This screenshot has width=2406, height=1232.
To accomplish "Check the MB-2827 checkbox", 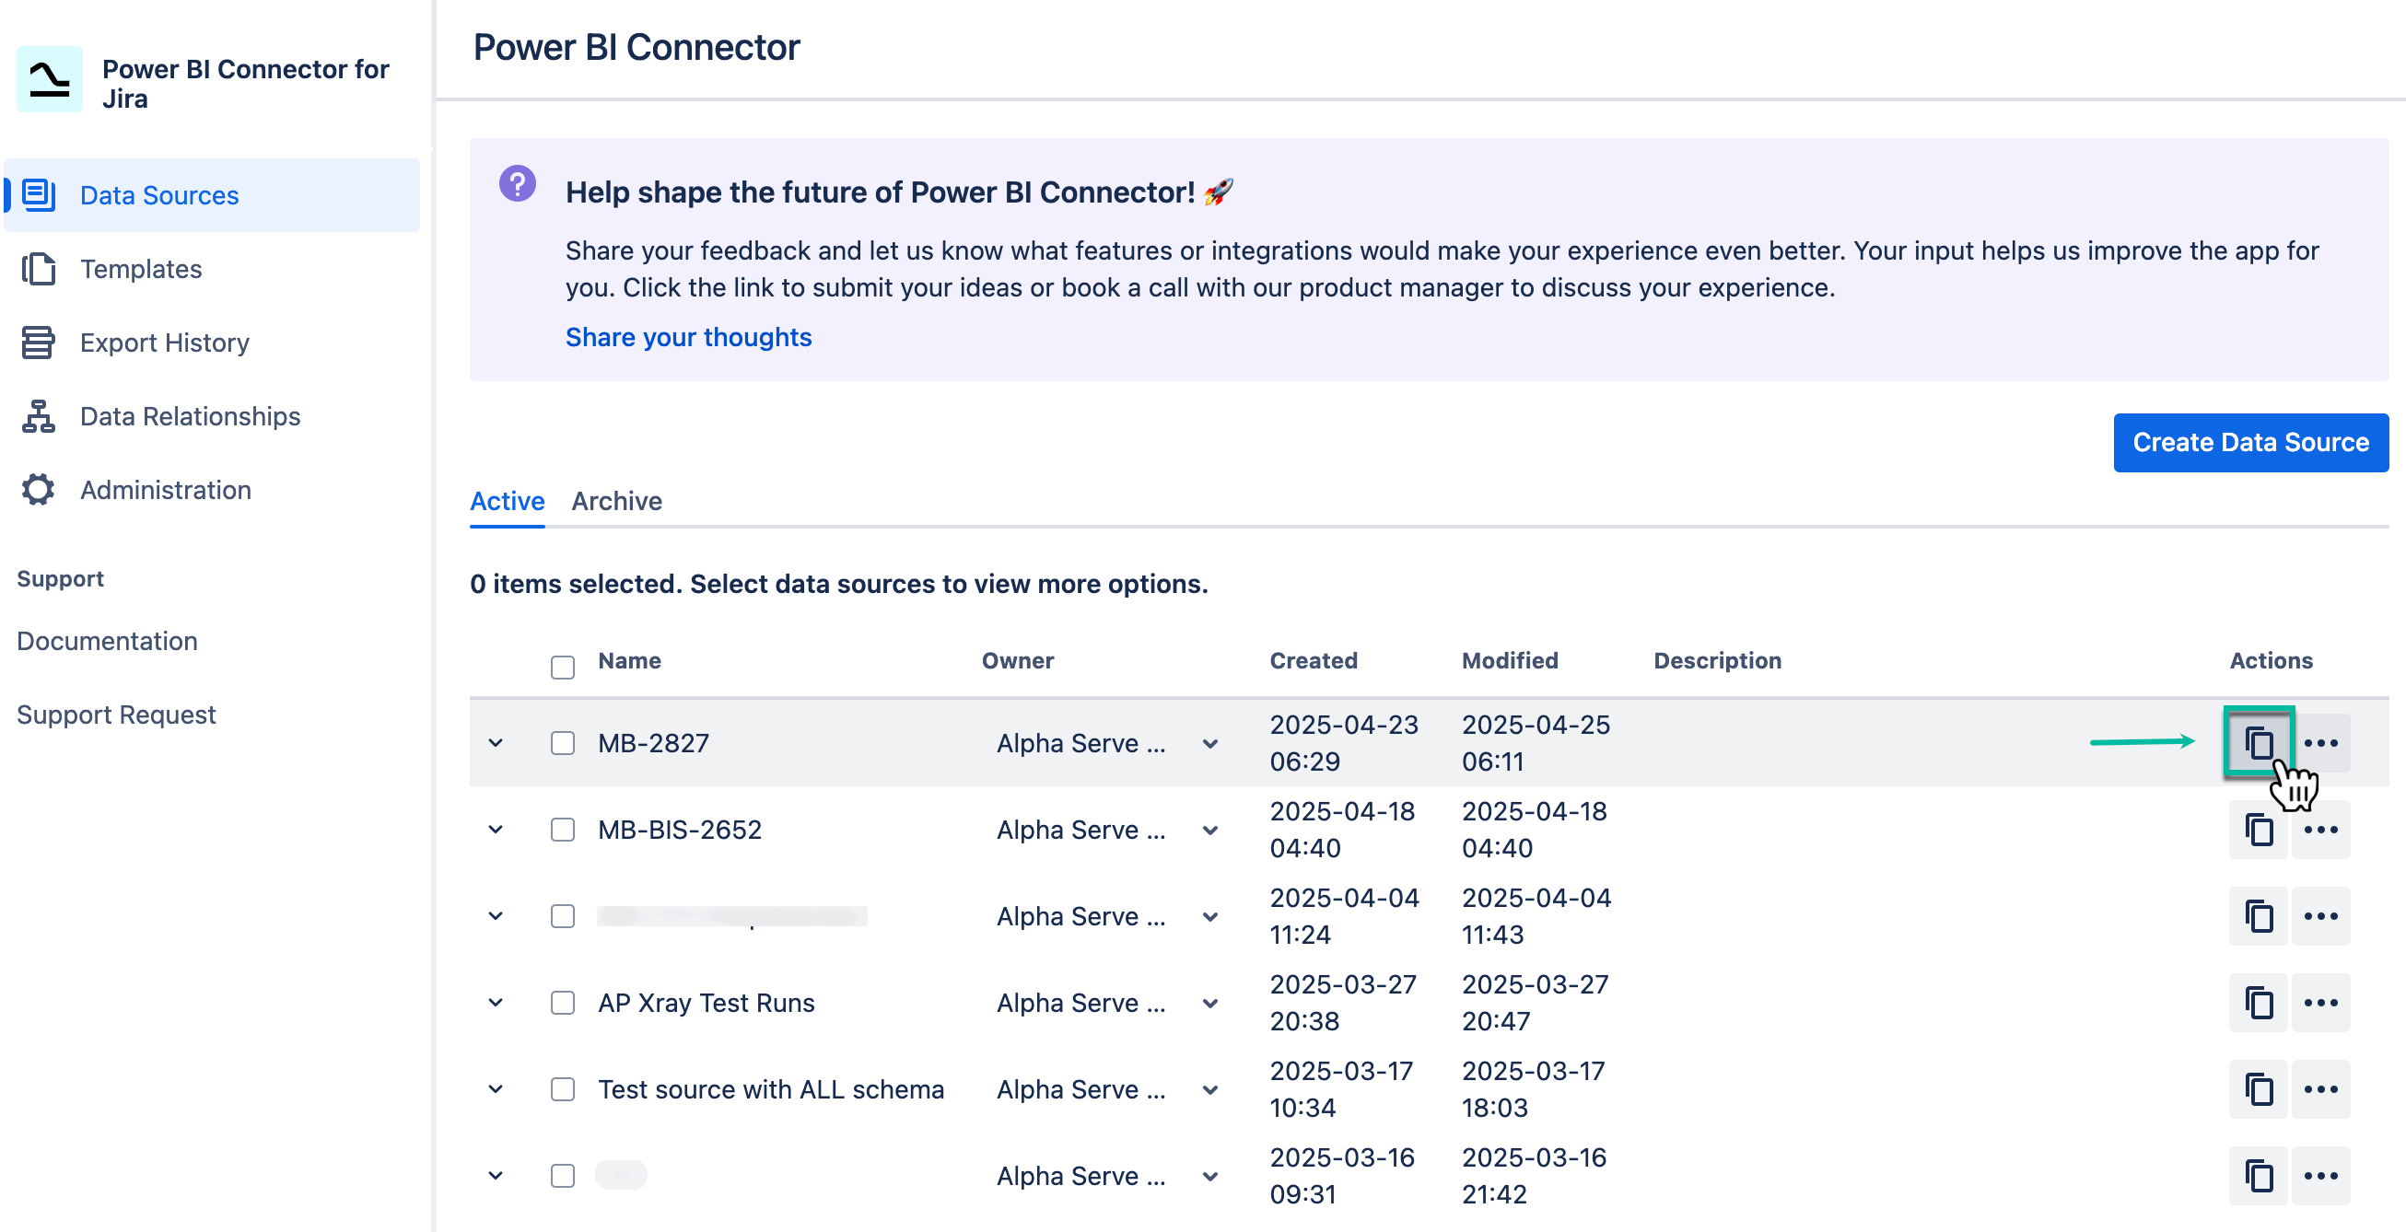I will (562, 743).
